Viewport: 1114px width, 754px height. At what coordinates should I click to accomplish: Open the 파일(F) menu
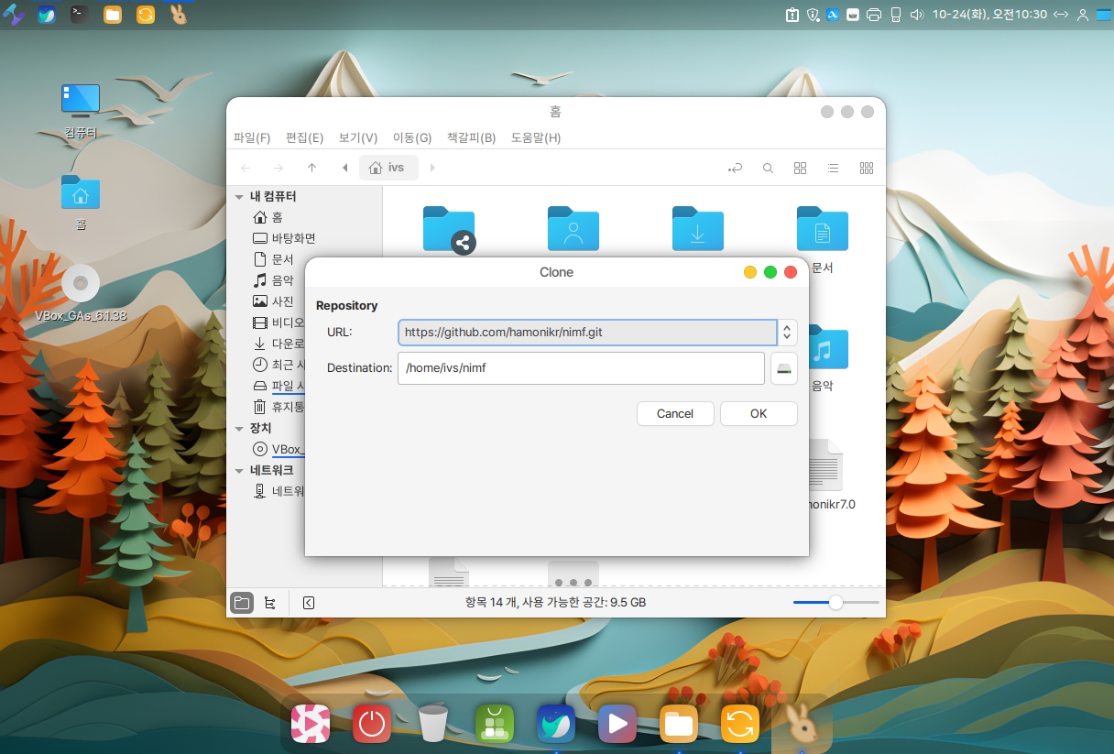252,138
